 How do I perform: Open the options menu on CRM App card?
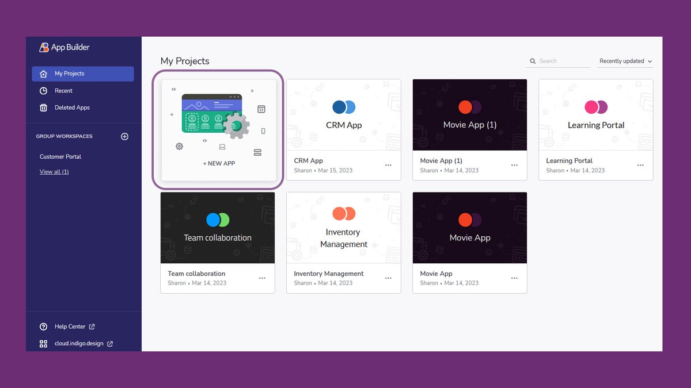pyautogui.click(x=388, y=166)
